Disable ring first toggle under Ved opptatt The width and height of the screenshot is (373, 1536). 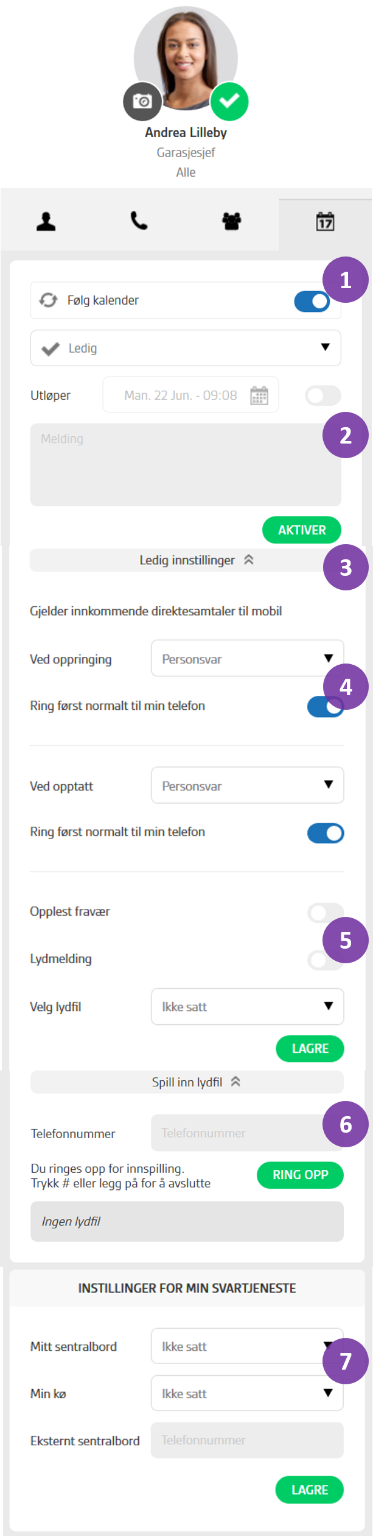[x=326, y=833]
